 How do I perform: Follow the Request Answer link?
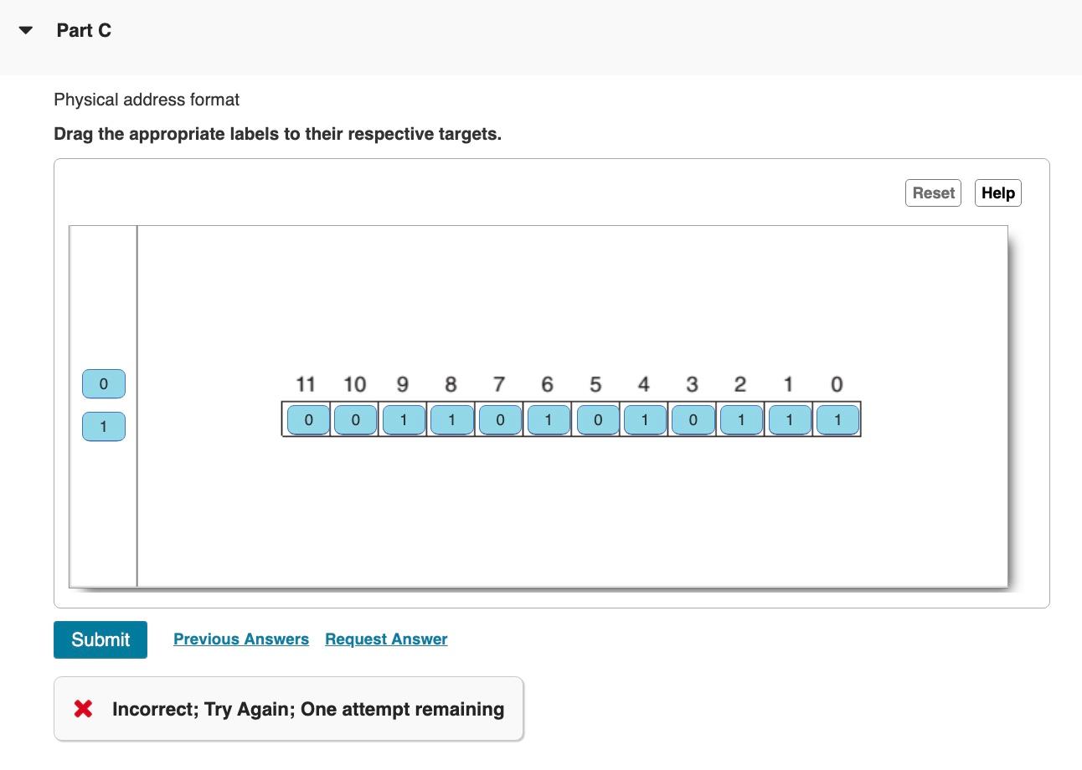tap(386, 639)
